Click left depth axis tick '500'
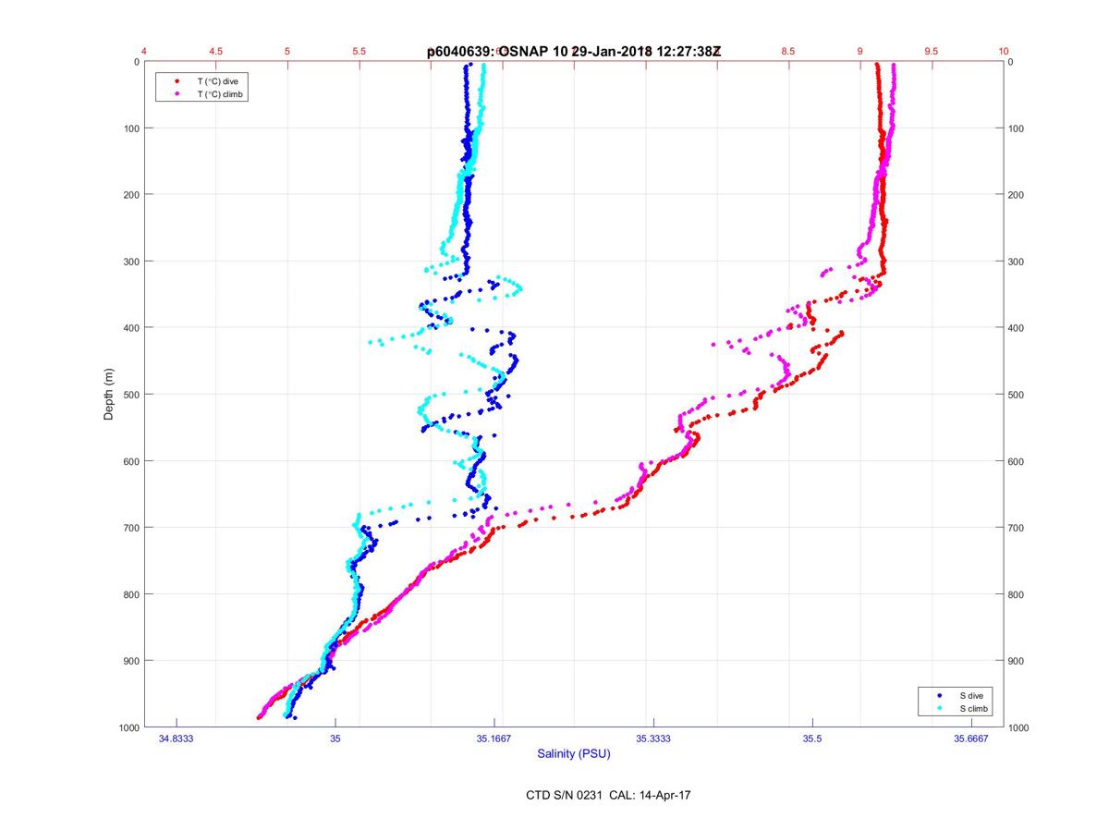1109x818 pixels. (130, 395)
